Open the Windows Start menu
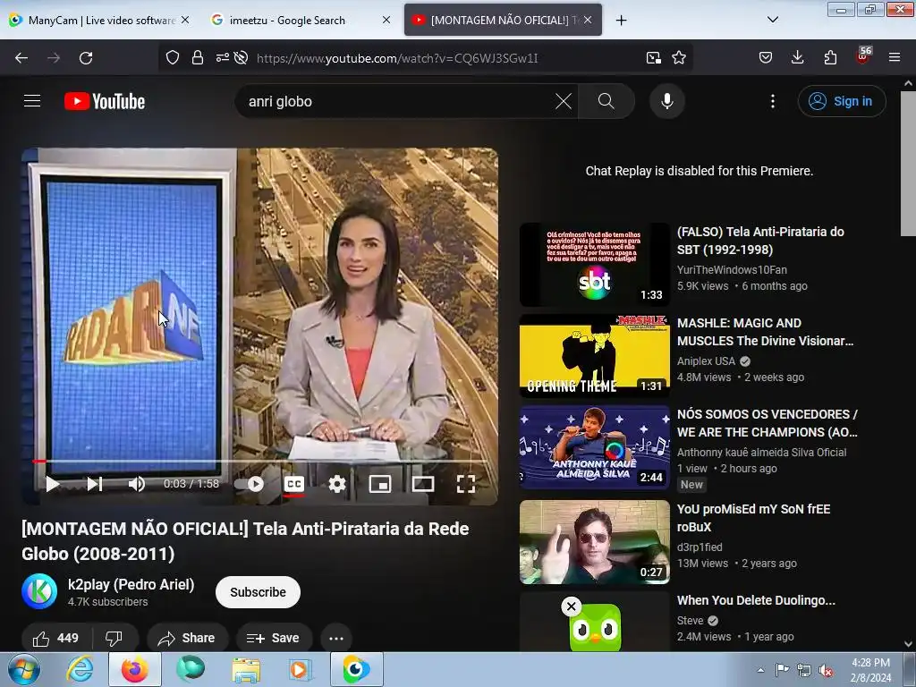 23,670
